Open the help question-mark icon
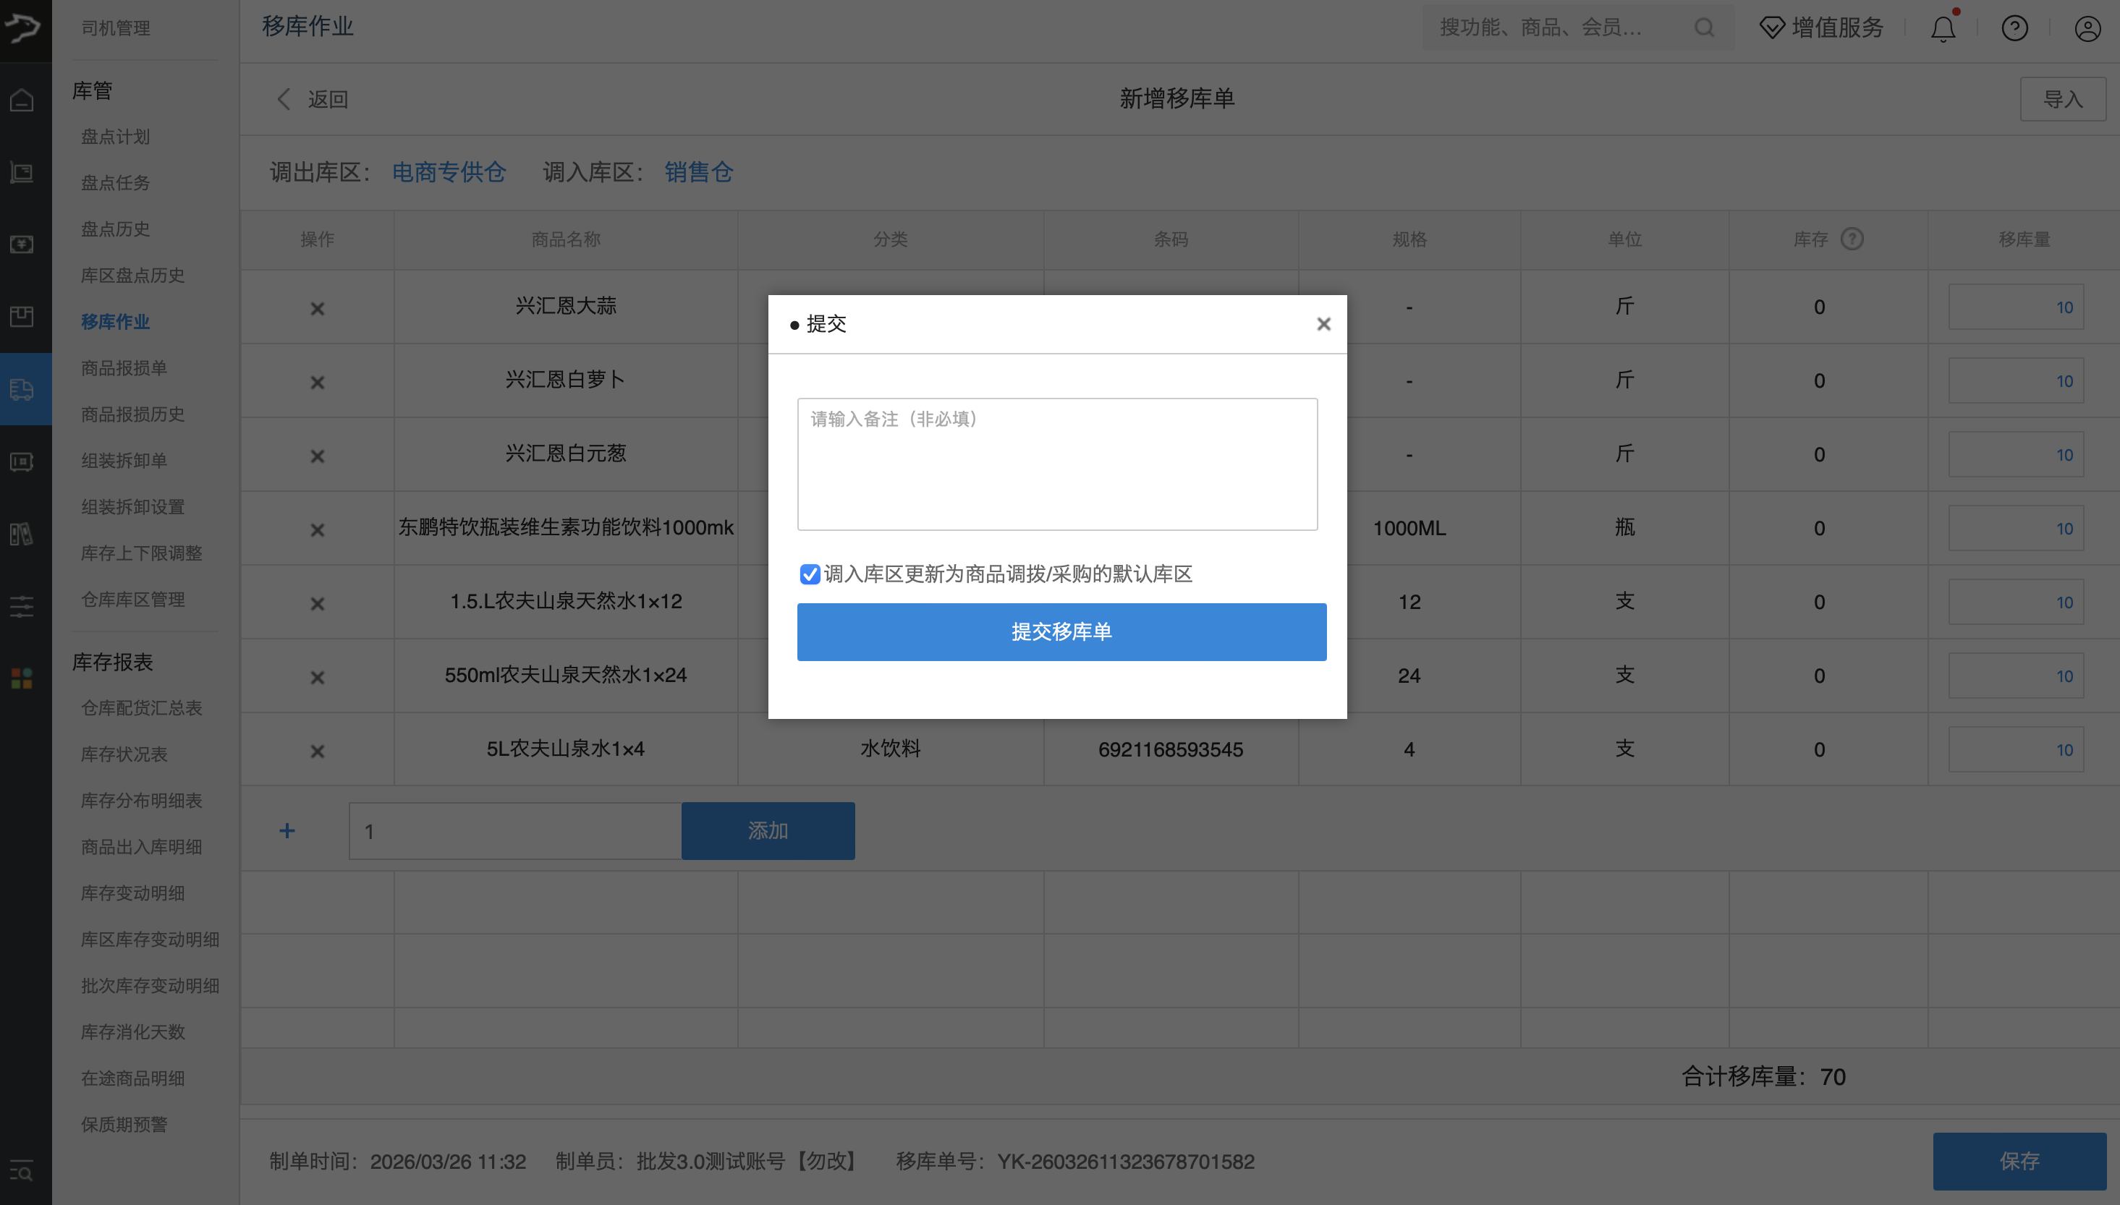Image resolution: width=2120 pixels, height=1205 pixels. coord(2014,27)
